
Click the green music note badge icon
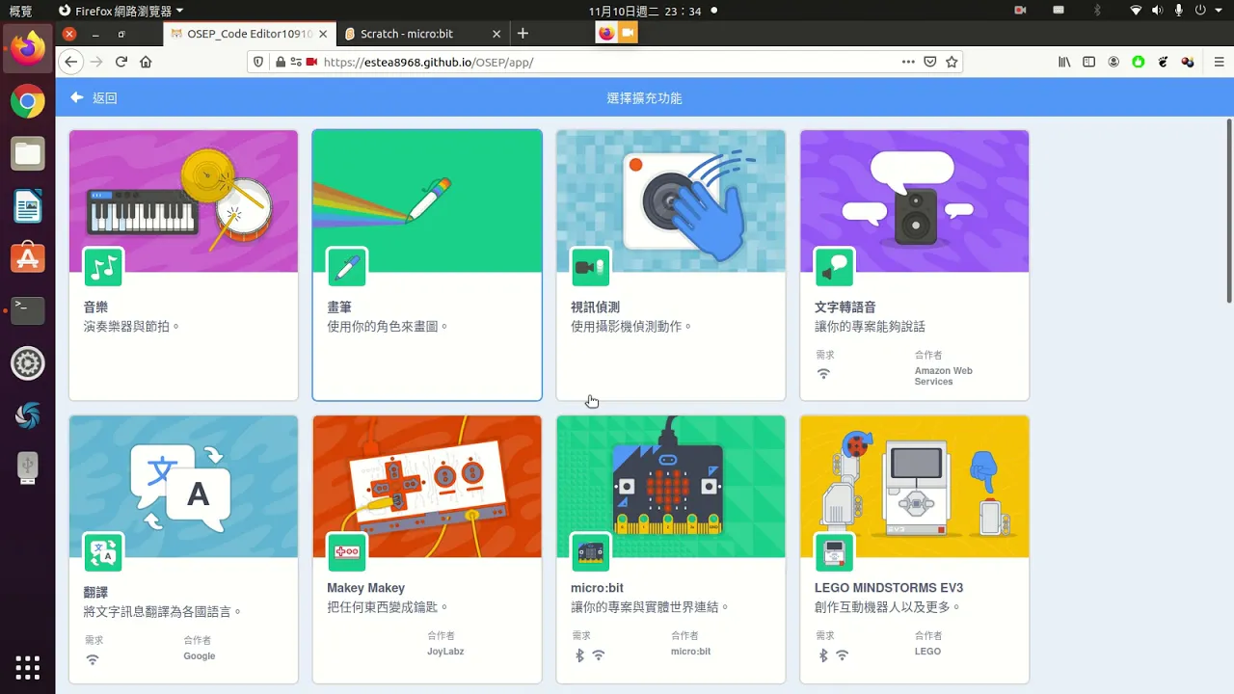coord(103,268)
